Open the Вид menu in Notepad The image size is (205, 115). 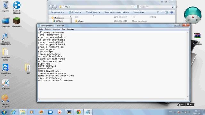point(63,29)
